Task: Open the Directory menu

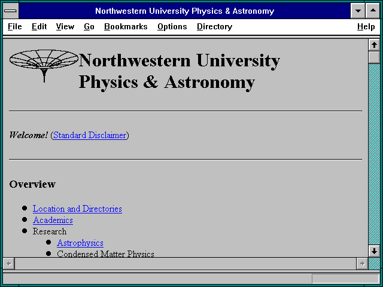Action: [214, 26]
